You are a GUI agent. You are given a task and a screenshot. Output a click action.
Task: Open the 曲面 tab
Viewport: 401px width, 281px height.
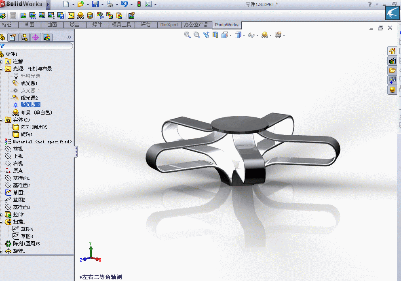52,25
